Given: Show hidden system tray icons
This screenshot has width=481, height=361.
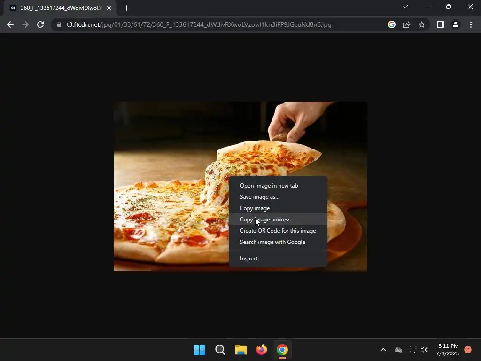Looking at the screenshot, I should coord(383,350).
